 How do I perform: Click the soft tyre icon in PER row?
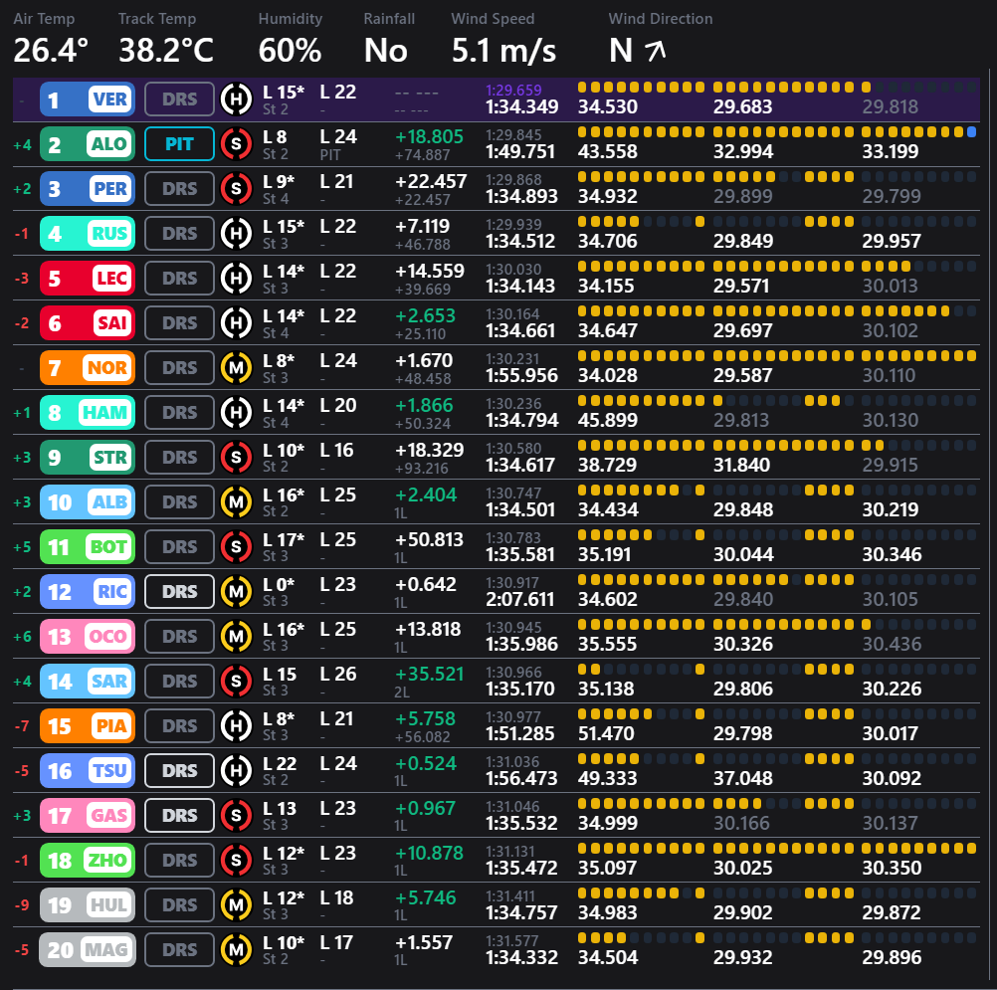coord(236,189)
